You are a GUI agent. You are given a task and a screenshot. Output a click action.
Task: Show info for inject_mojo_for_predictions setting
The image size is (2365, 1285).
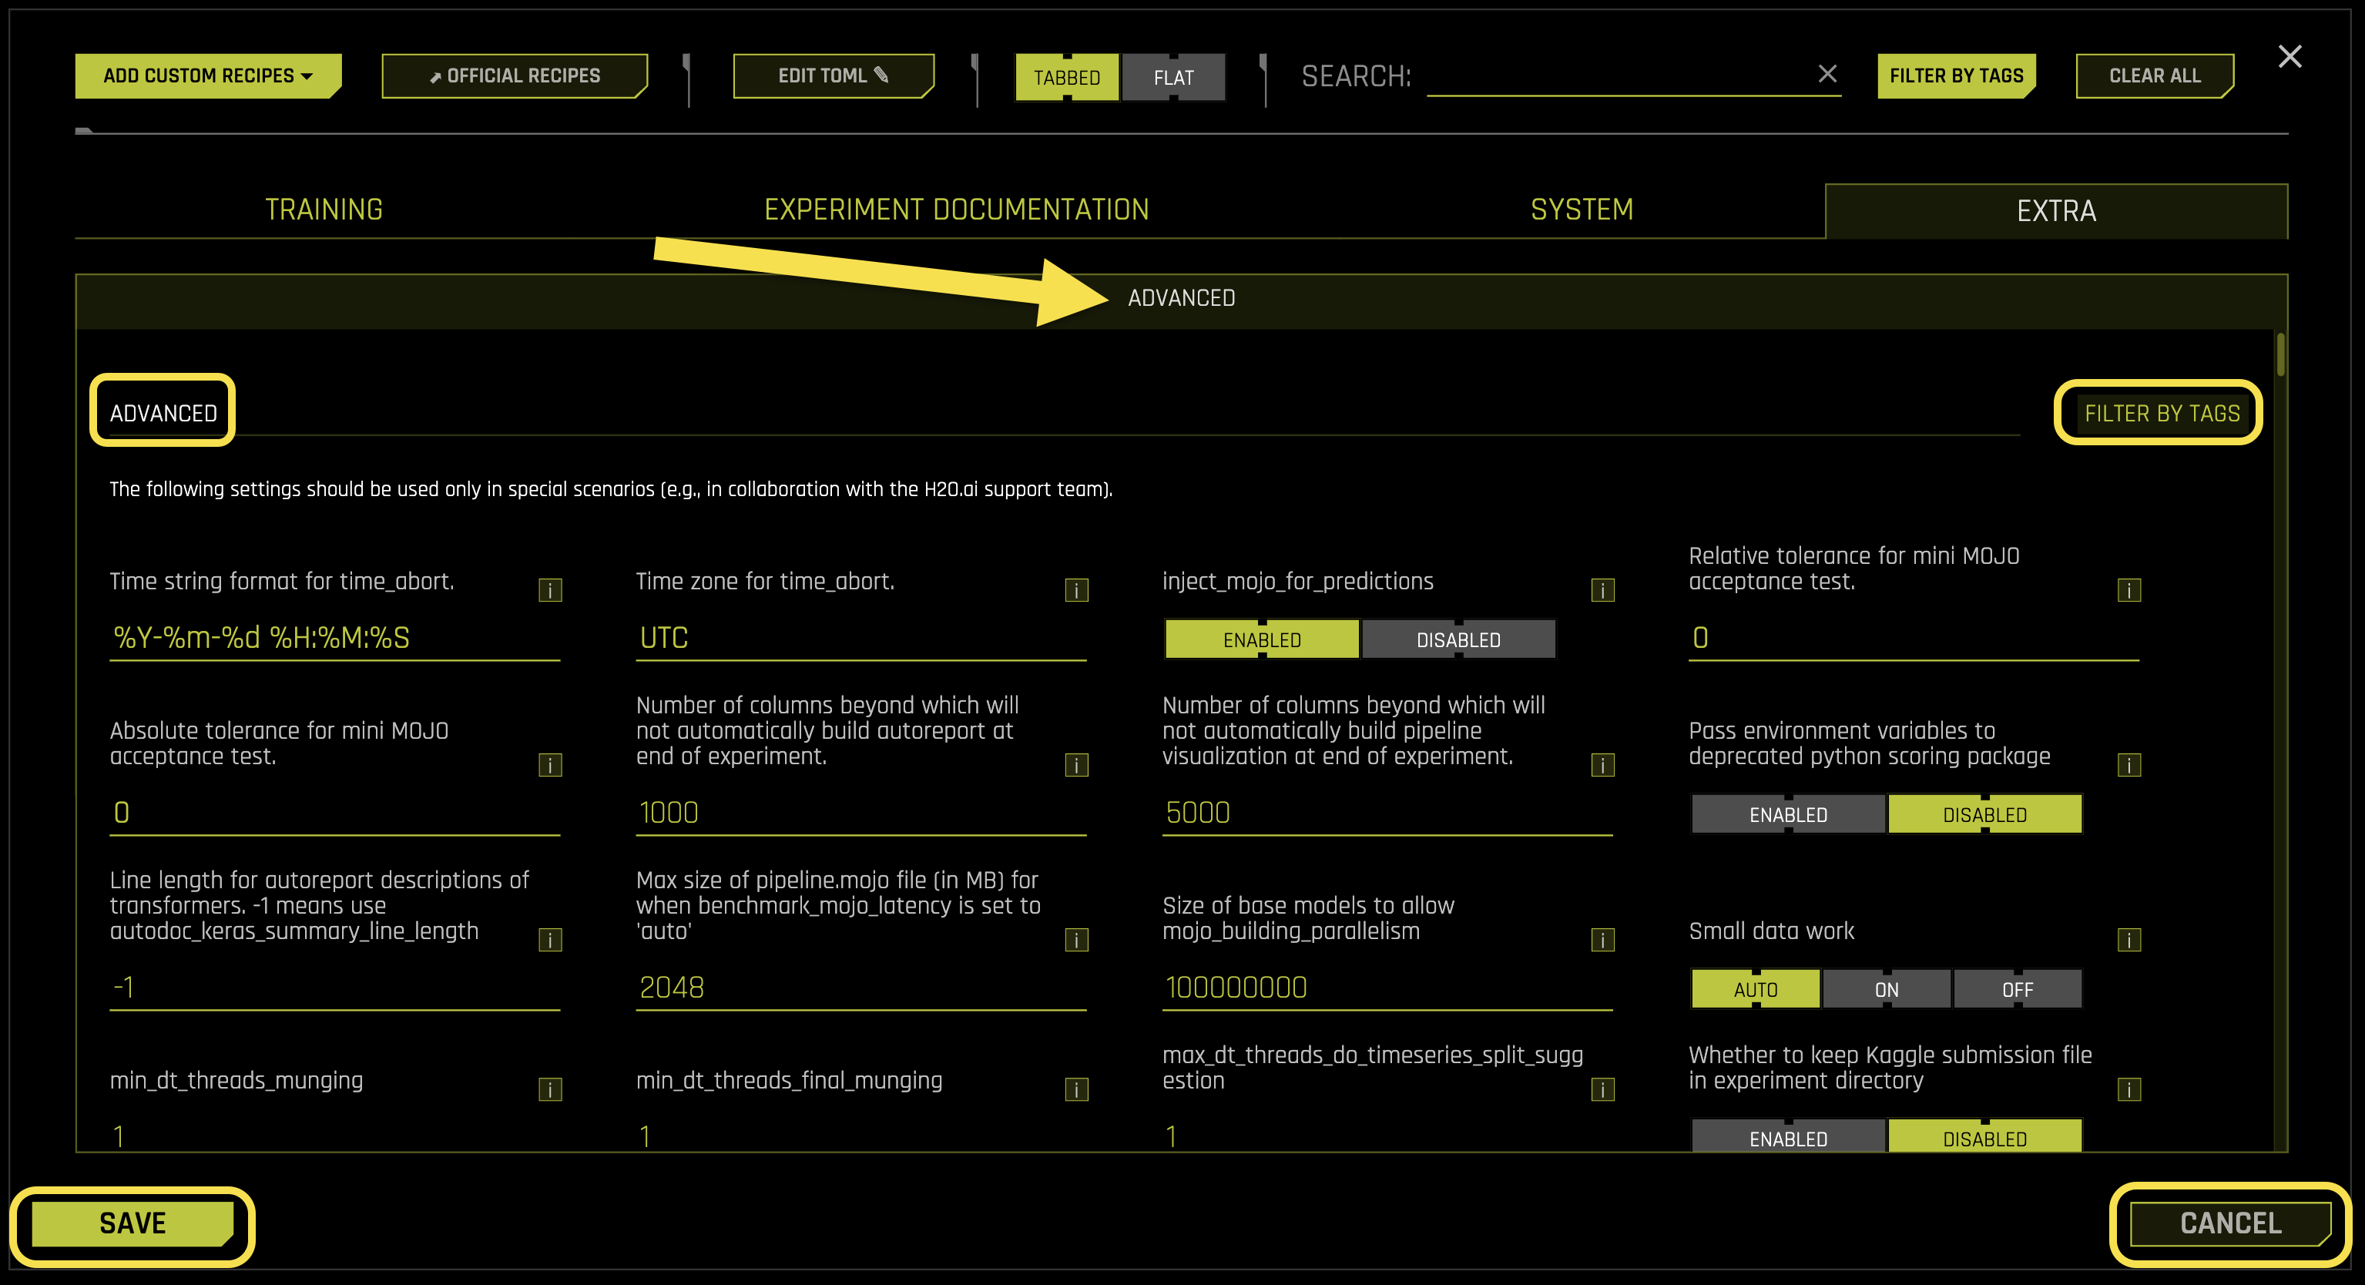(1603, 590)
